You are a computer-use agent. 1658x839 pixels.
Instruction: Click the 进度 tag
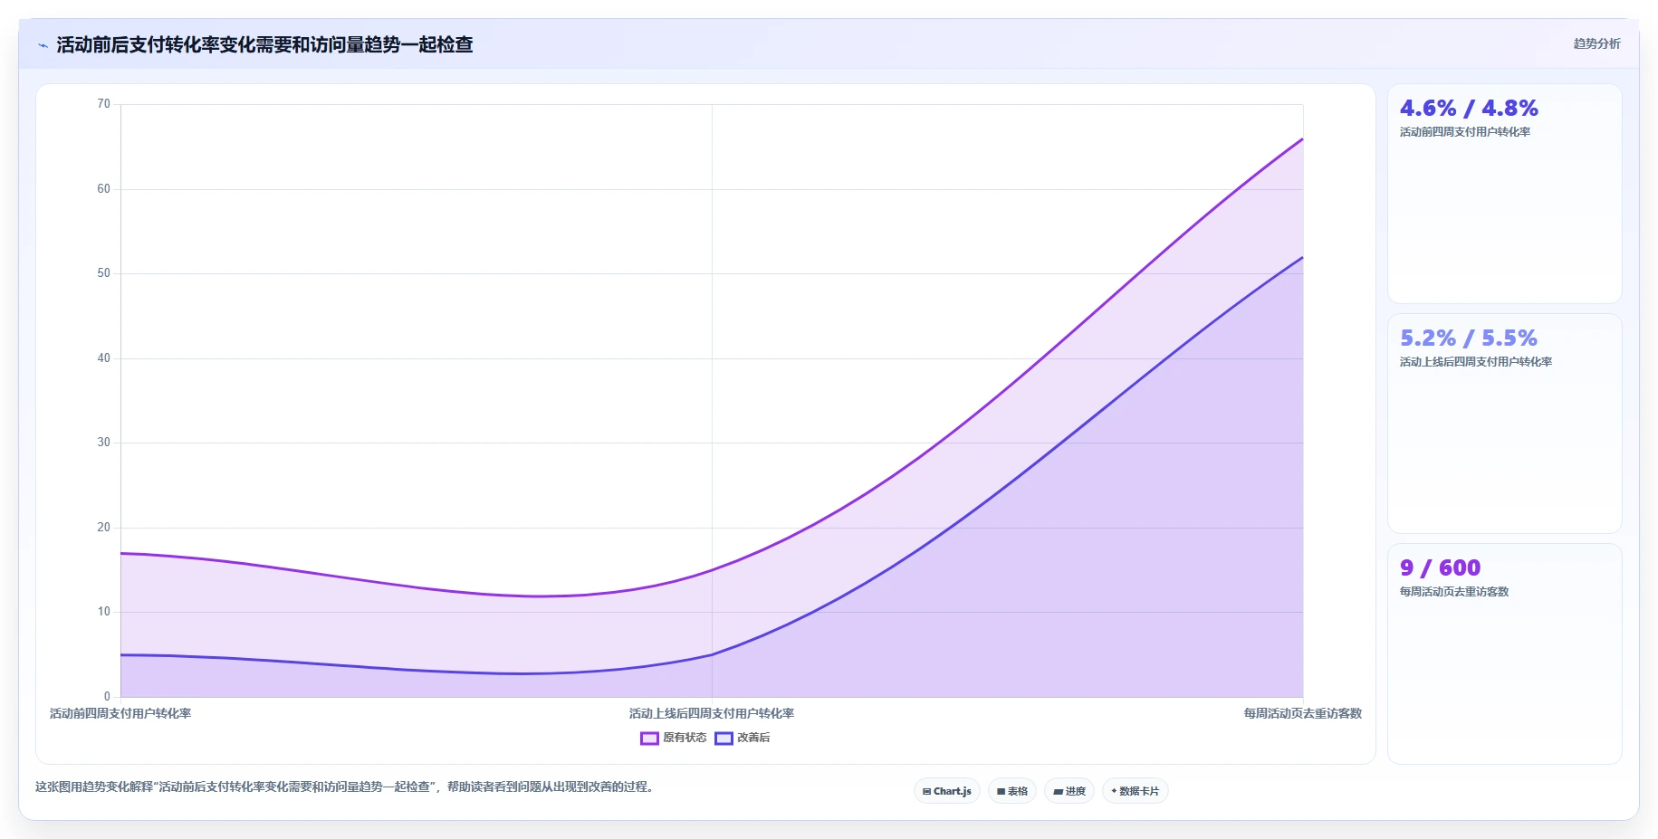pos(1069,791)
